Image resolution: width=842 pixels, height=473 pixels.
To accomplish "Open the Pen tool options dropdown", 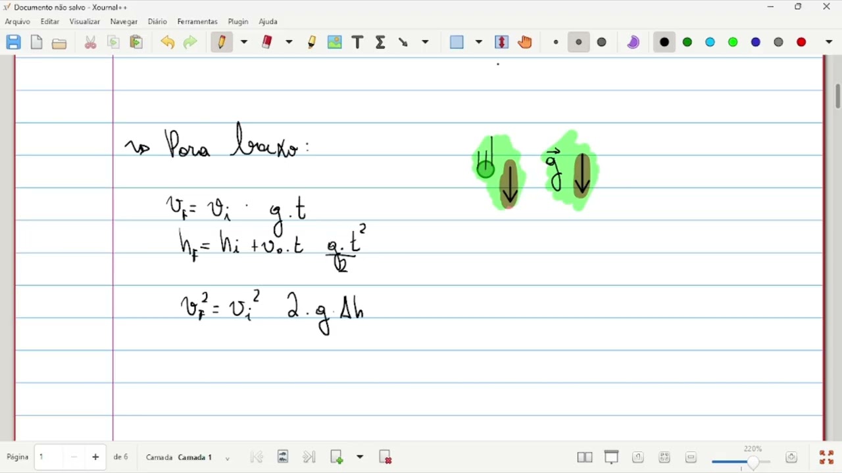I will [x=244, y=42].
